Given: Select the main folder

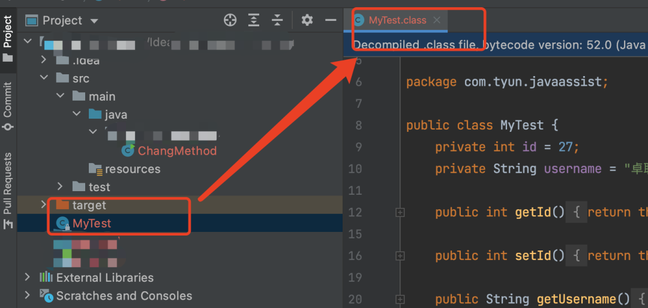Looking at the screenshot, I should (101, 96).
